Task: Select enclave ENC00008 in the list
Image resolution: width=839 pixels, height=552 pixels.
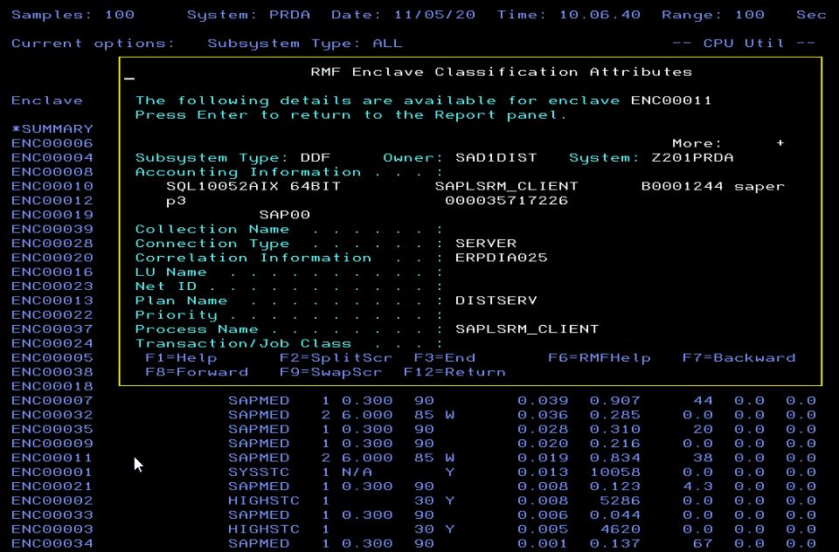Action: 52,172
